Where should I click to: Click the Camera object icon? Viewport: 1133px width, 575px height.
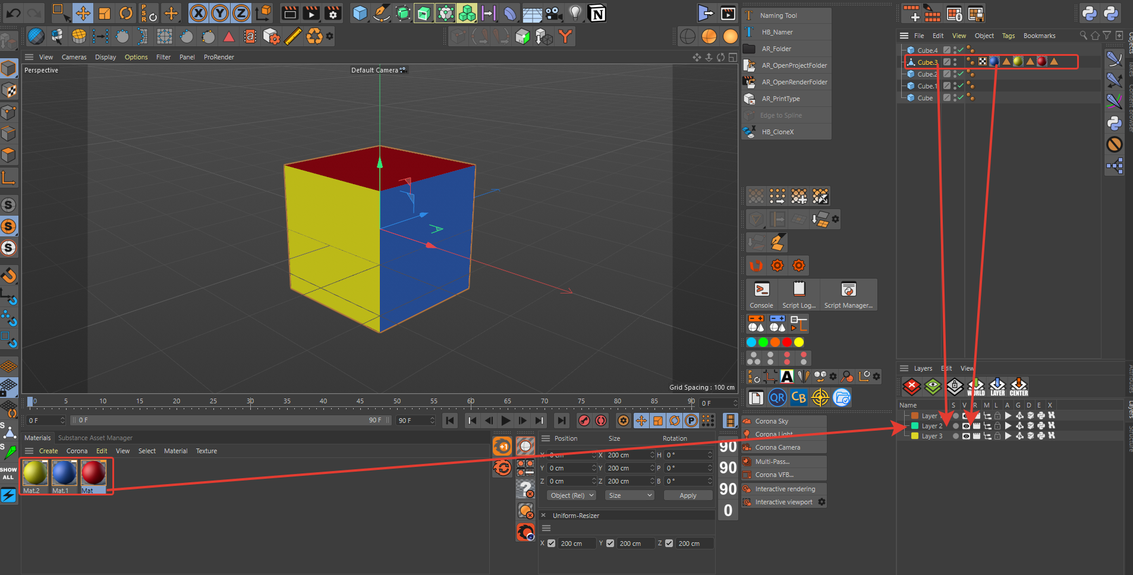click(553, 12)
